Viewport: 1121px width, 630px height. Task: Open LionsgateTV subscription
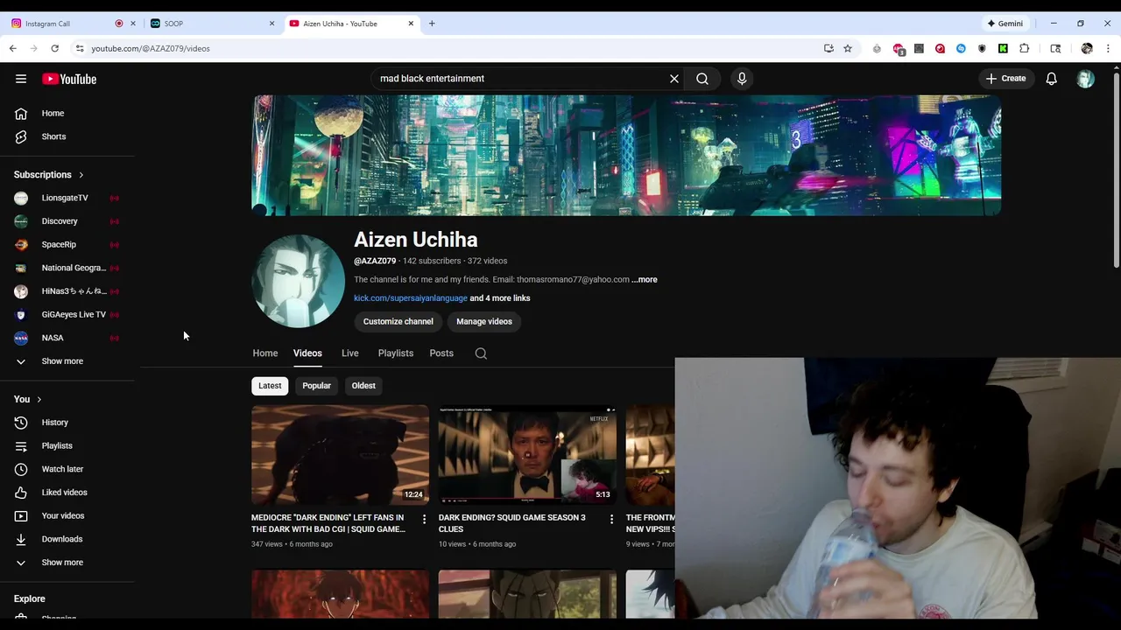click(66, 198)
